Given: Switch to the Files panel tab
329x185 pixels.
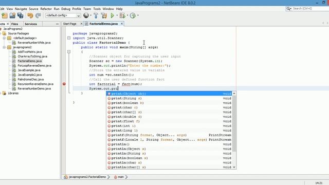Looking at the screenshot, I should 14,24.
